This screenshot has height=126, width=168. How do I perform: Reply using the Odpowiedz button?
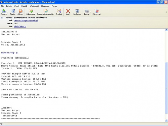tap(31, 12)
